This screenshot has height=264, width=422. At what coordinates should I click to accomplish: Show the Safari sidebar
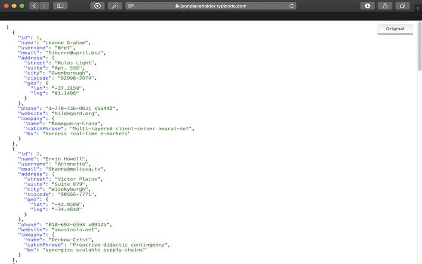tap(60, 6)
